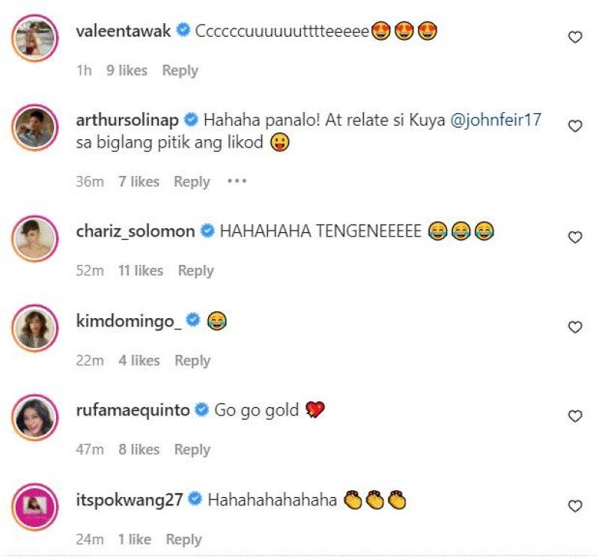599x557 pixels.
Task: Like rufamaequinto's Go go gold comment
Action: click(575, 416)
